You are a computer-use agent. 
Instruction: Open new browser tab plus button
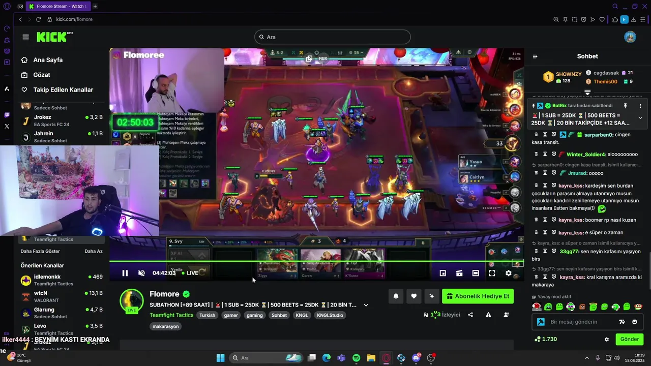95,6
